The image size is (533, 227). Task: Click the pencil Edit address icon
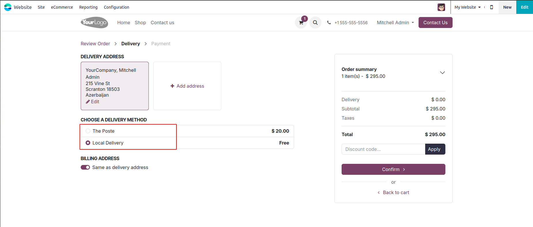pos(88,102)
